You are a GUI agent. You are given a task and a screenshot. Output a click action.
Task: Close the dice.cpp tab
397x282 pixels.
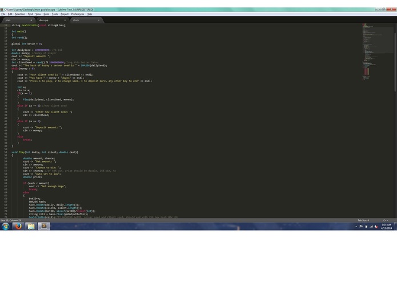click(65, 20)
